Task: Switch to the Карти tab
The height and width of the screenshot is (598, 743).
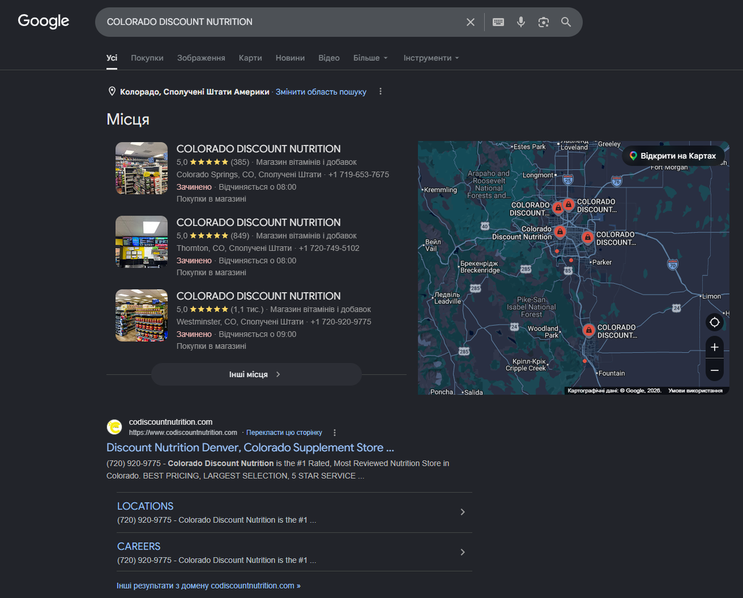Action: pyautogui.click(x=250, y=58)
